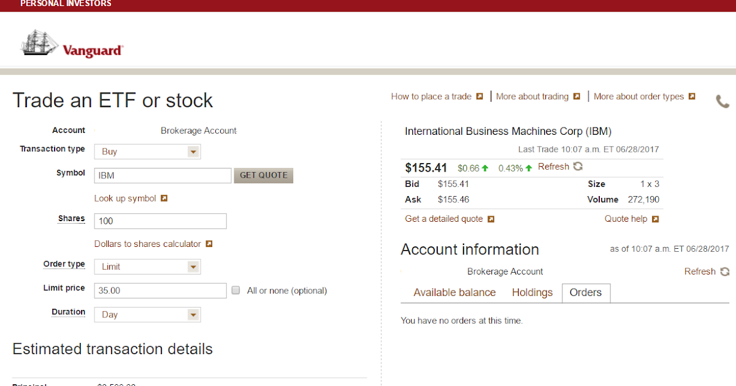The image size is (736, 386).
Task: Click external icon next to Look up symbol
Action: 164,199
